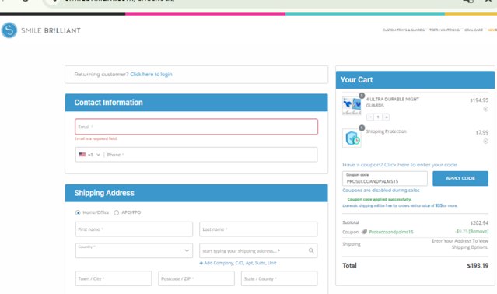
Task: Click the '4 ULTRA DURABLE NIGHT GUARDS' product name
Action: [393, 103]
